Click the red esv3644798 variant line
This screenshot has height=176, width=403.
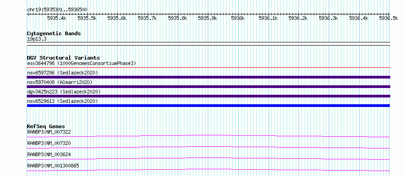click(x=208, y=68)
